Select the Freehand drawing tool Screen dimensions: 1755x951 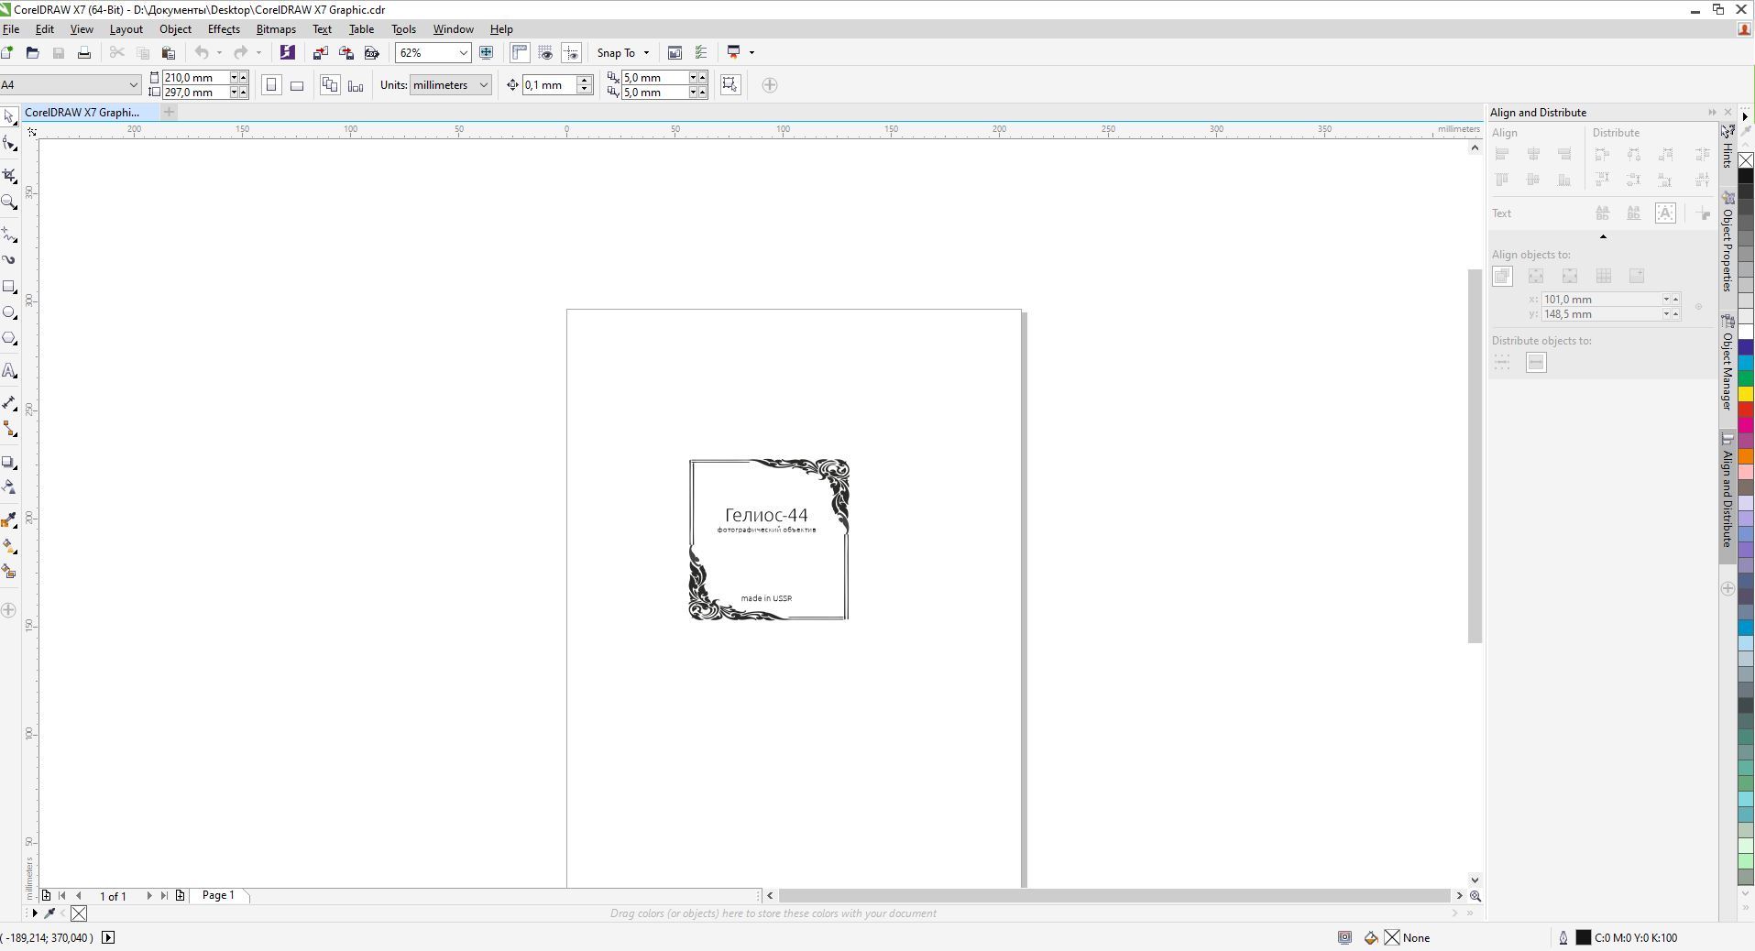tap(10, 235)
